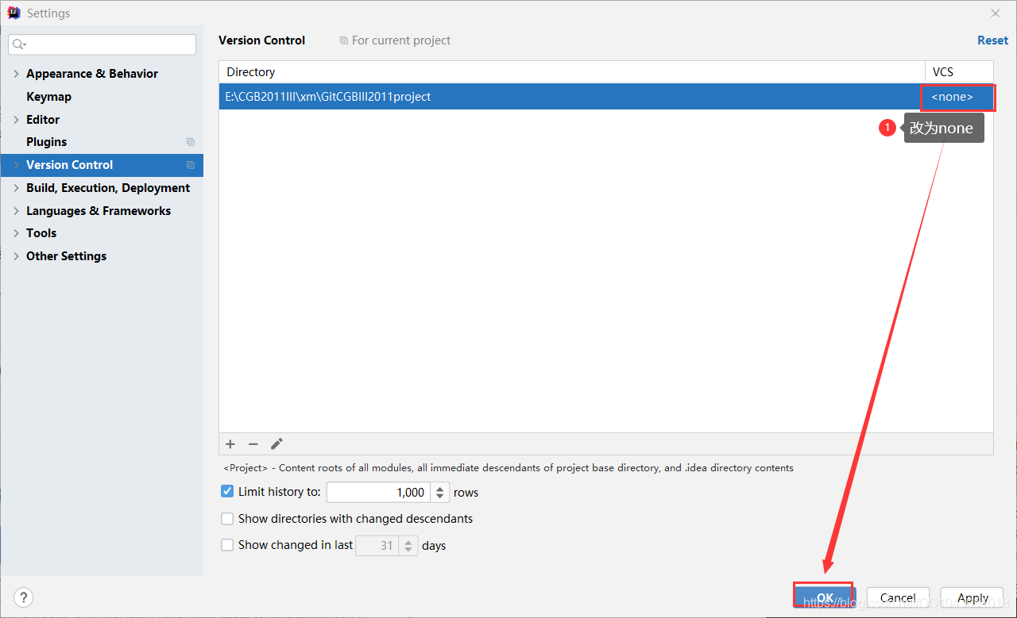Click the Apply button
The image size is (1017, 618).
point(973,598)
